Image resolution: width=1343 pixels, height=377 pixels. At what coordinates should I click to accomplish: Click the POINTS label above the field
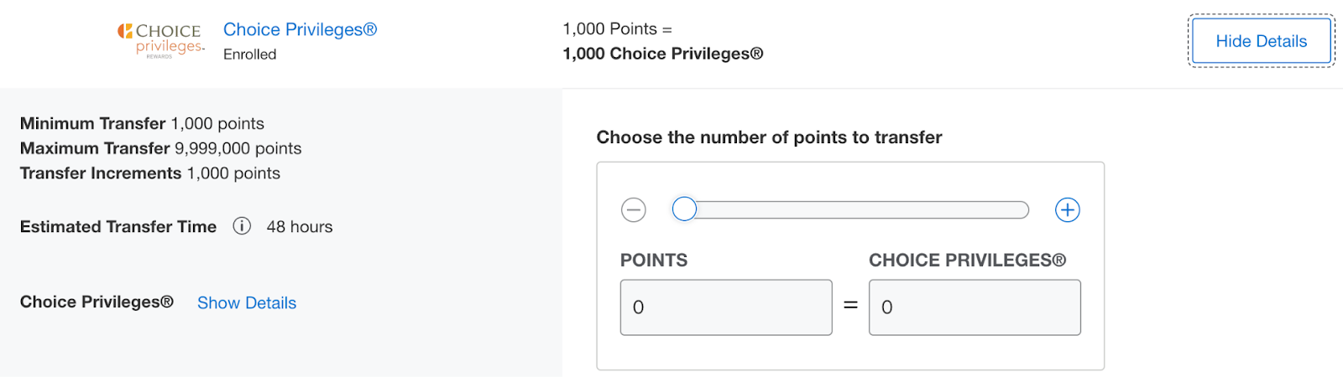pyautogui.click(x=653, y=261)
